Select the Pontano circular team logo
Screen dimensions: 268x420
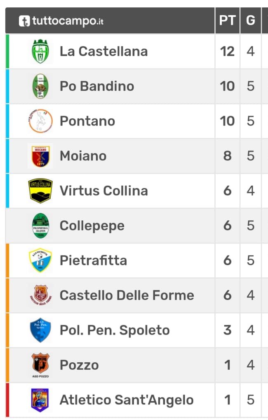tap(40, 121)
